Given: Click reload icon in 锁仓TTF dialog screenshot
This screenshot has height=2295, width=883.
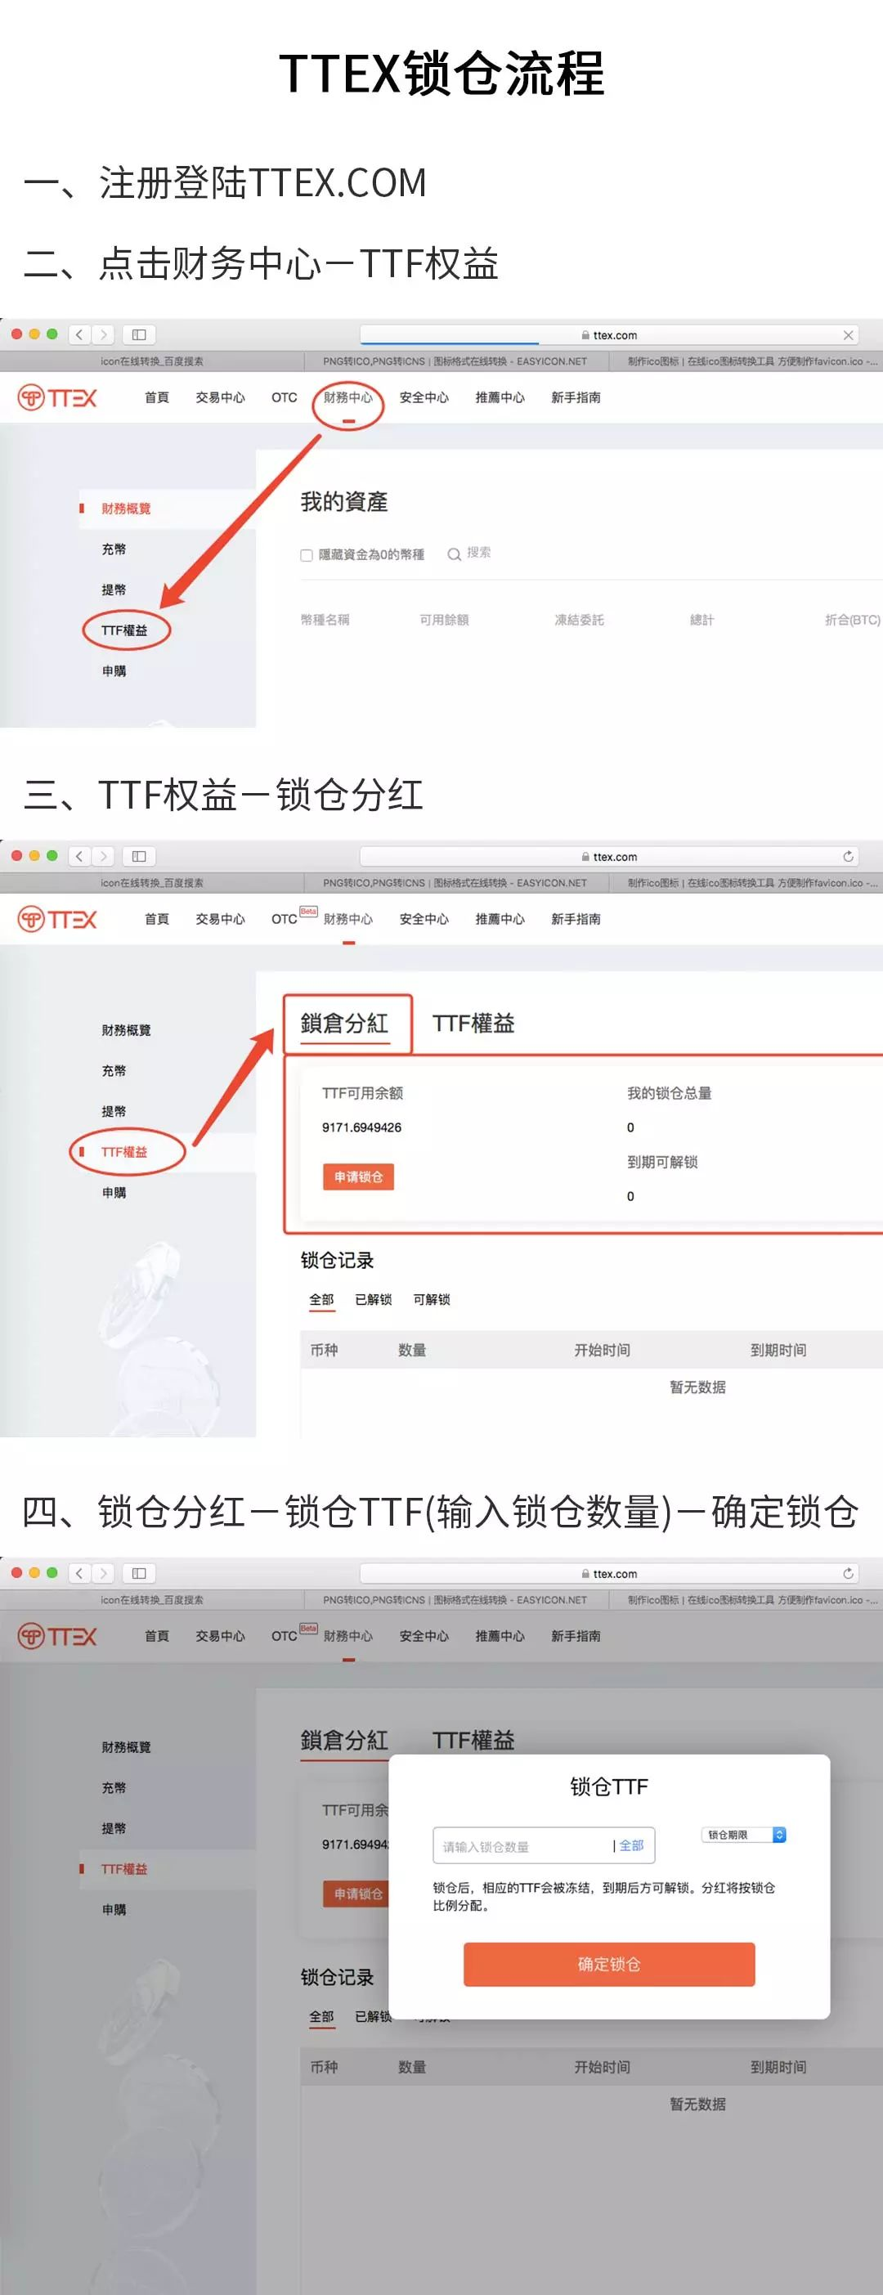Looking at the screenshot, I should click(x=848, y=1574).
